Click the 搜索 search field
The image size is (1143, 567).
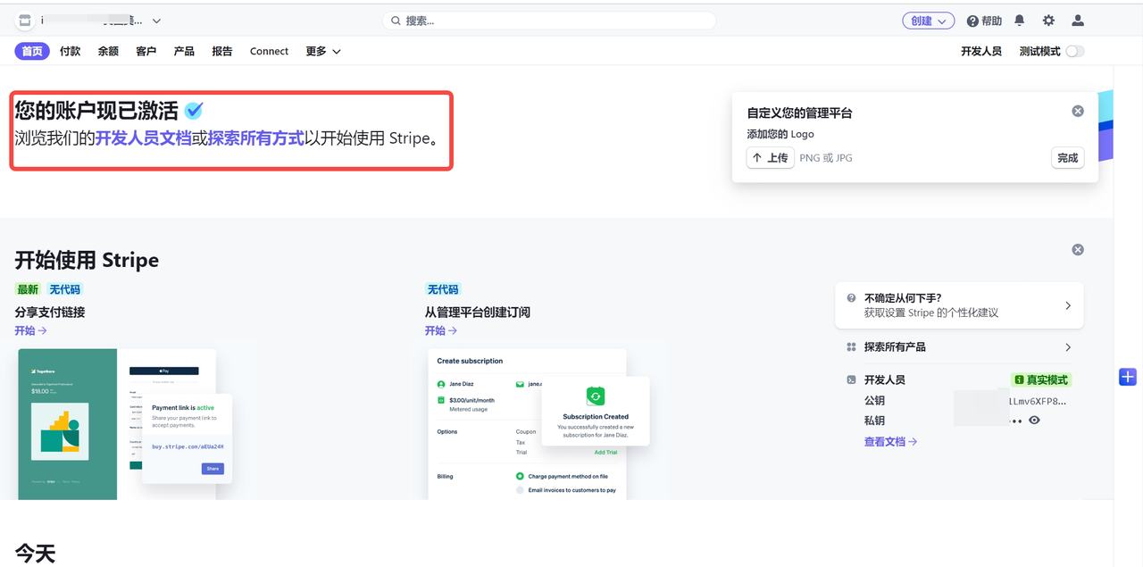point(549,21)
